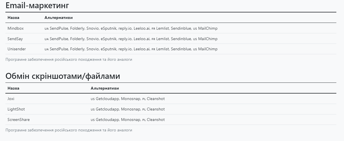Click the ScreenShare name cell
The width and height of the screenshot is (344, 141).
pos(18,120)
